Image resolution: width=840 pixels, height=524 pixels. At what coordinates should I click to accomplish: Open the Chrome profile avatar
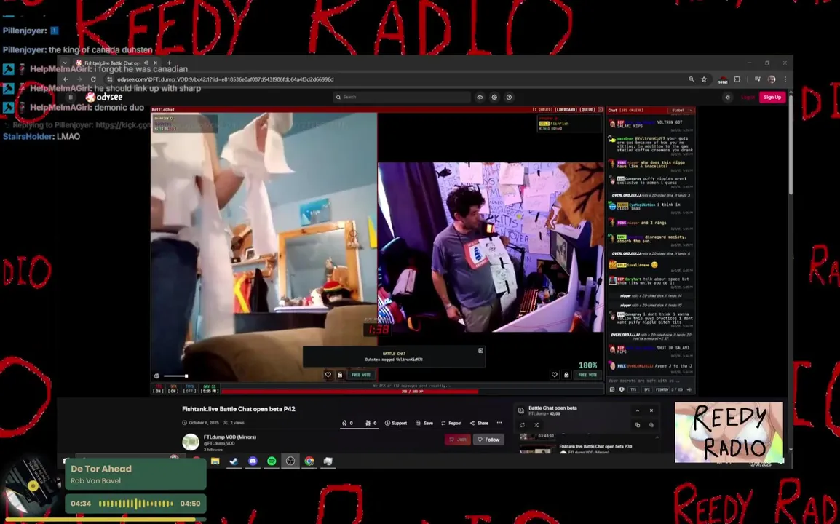coord(772,79)
